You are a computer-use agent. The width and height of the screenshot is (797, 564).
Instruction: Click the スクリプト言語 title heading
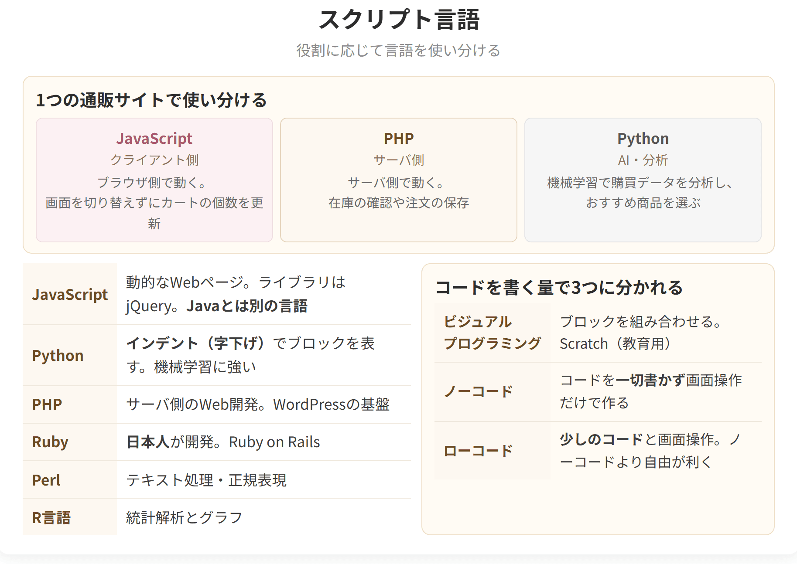[x=399, y=20]
